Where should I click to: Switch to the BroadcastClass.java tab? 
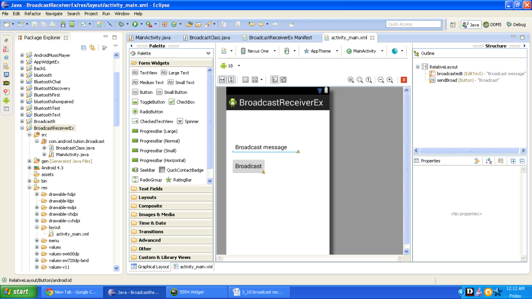[209, 38]
